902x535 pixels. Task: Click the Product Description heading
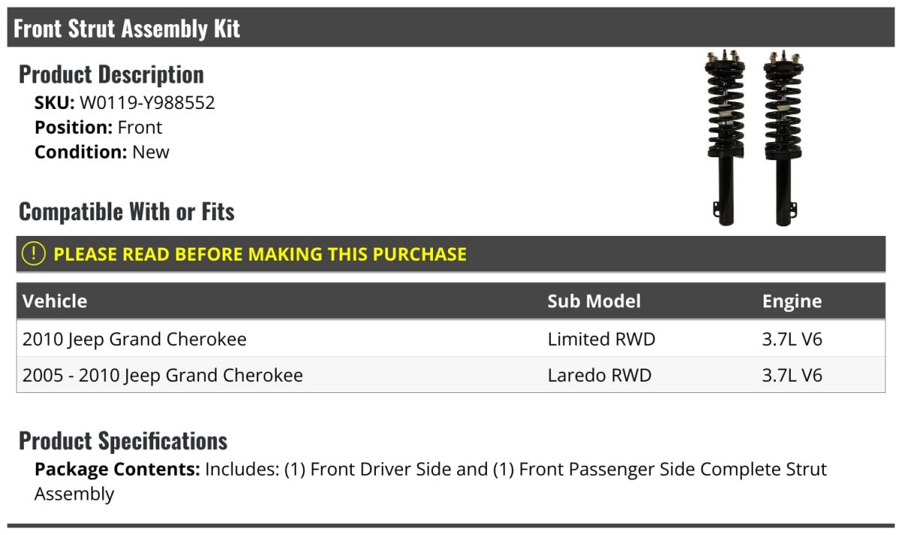pos(111,74)
